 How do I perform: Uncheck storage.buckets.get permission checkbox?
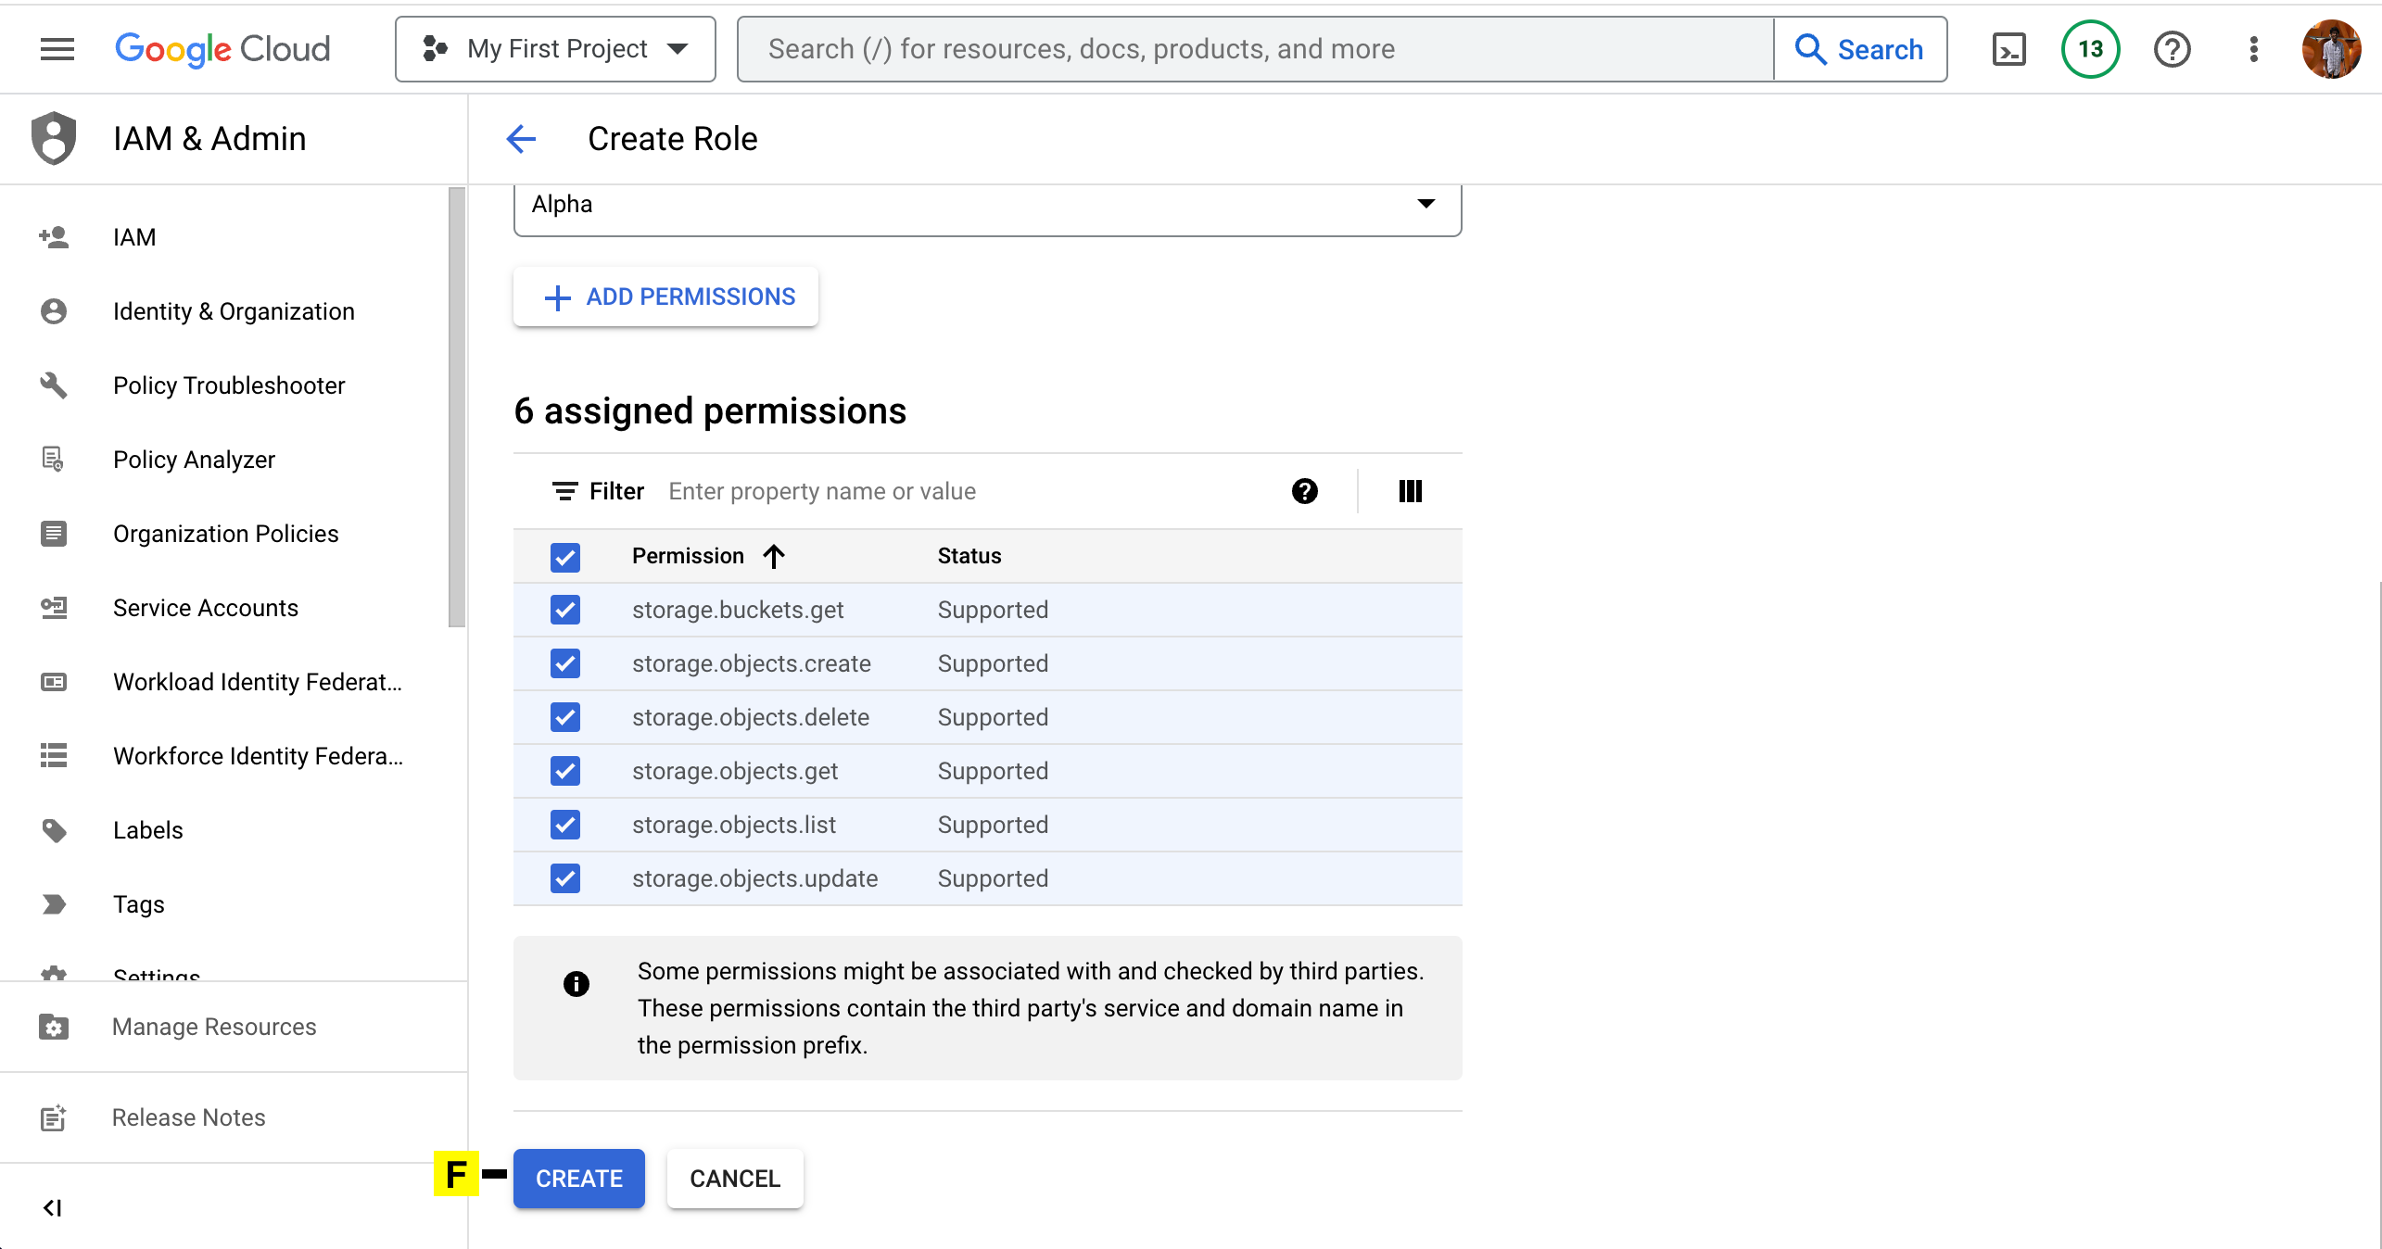pyautogui.click(x=565, y=610)
